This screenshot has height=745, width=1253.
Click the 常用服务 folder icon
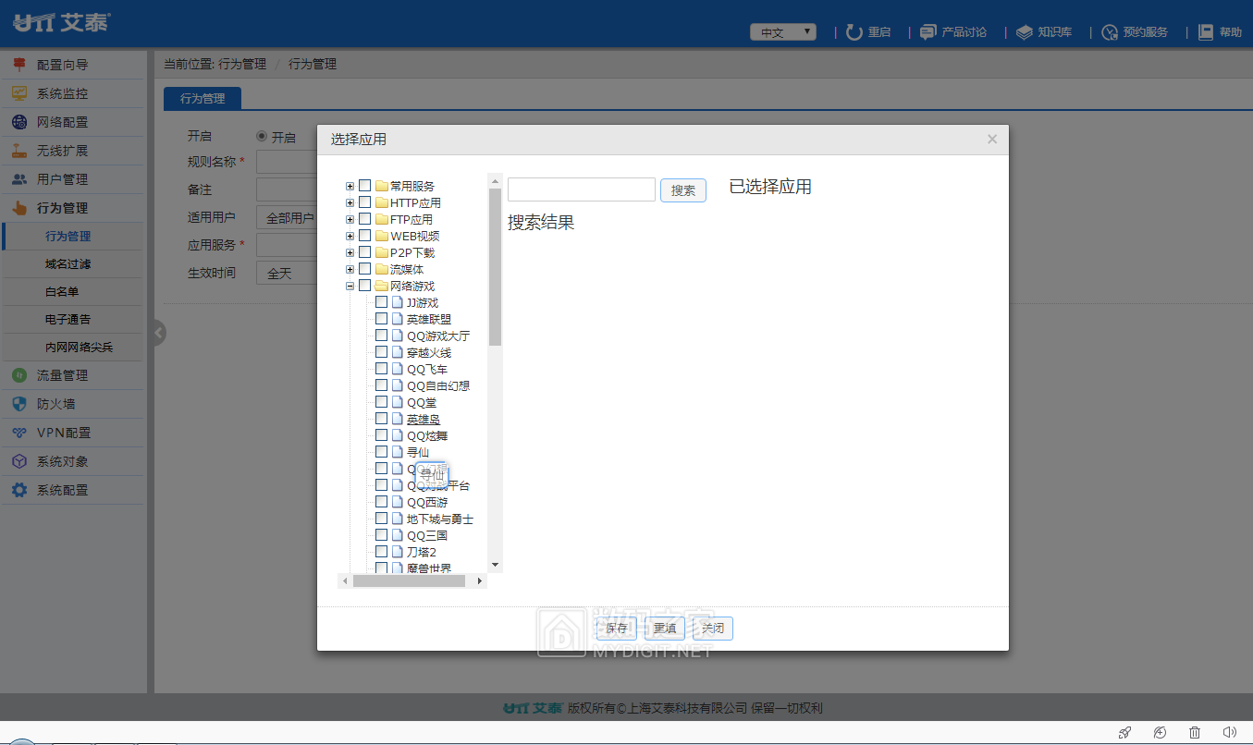coord(381,186)
